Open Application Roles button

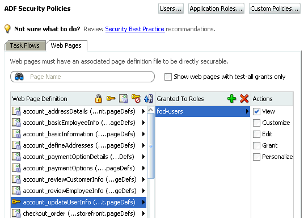[x=216, y=9]
